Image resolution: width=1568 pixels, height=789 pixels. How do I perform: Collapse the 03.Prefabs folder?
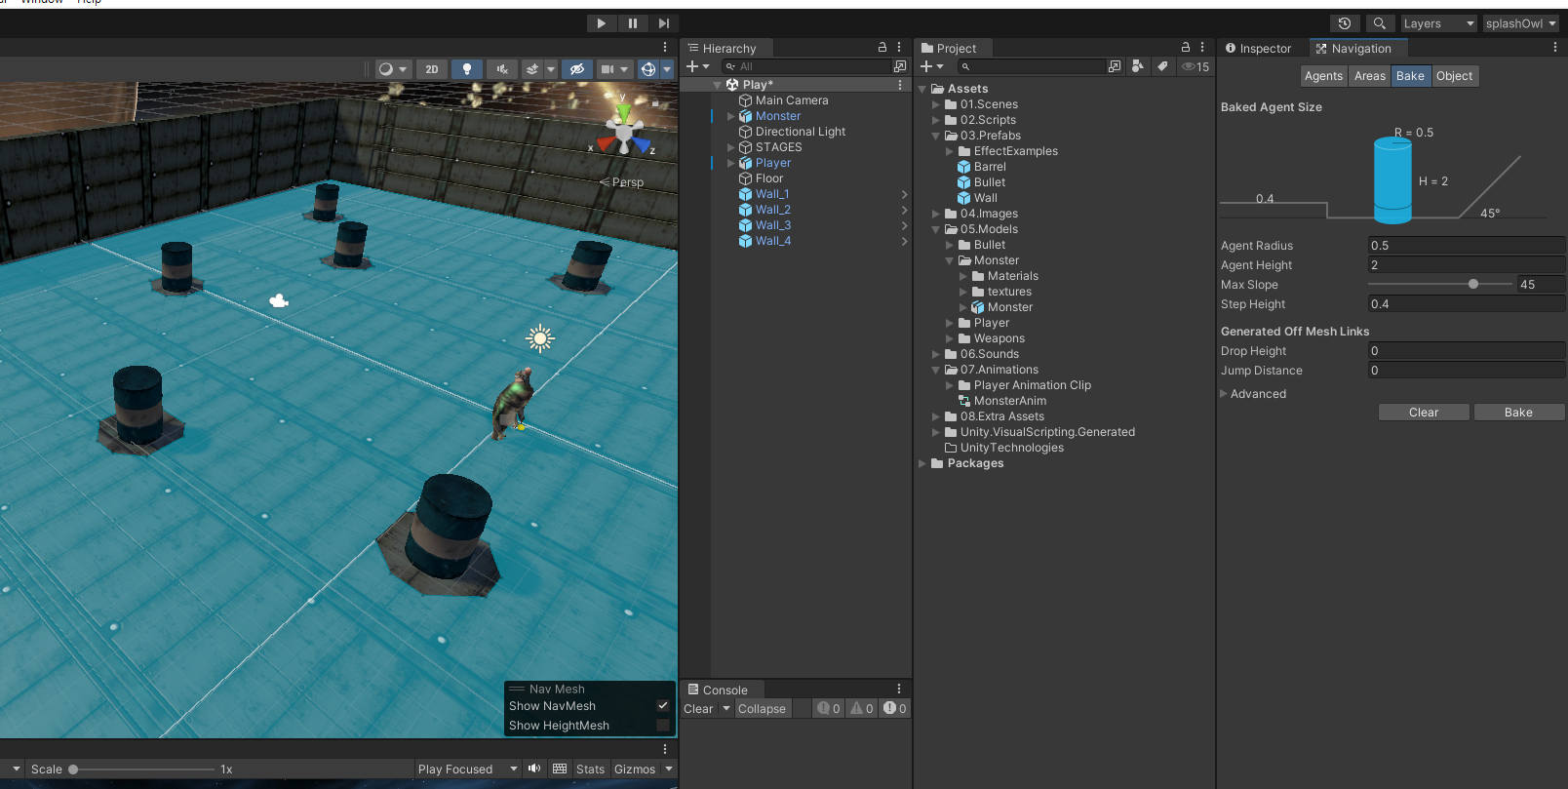click(936, 136)
